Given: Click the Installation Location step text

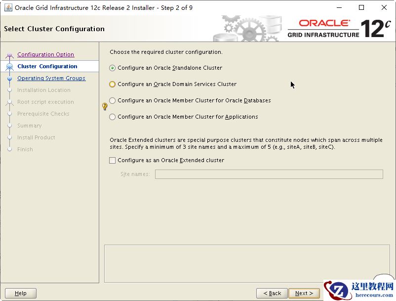Looking at the screenshot, I should [43, 90].
